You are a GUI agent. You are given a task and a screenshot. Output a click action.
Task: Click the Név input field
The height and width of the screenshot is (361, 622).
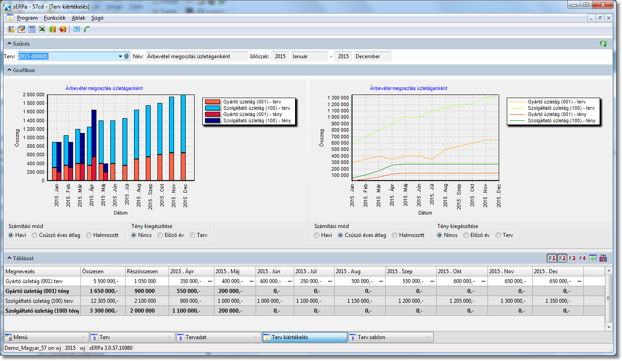tap(196, 56)
